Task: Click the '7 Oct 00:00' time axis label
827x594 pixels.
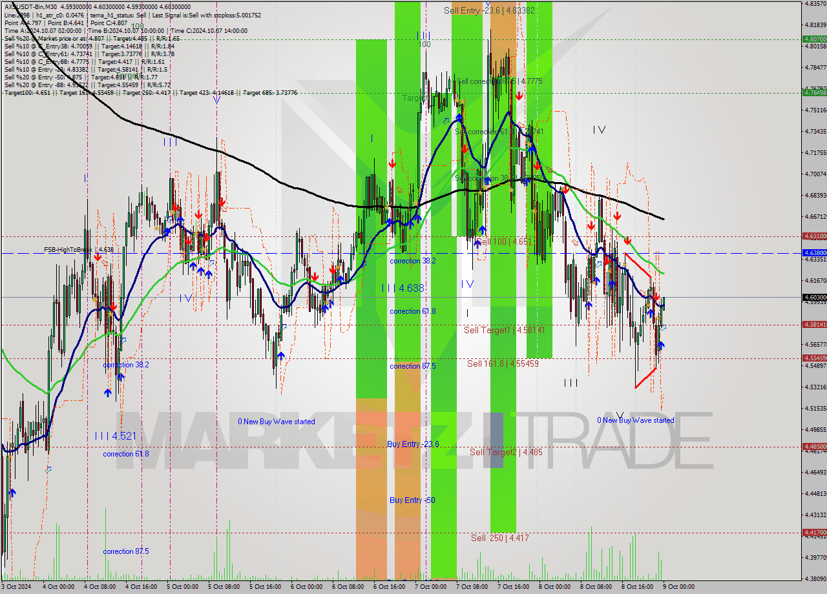Action: click(x=430, y=587)
